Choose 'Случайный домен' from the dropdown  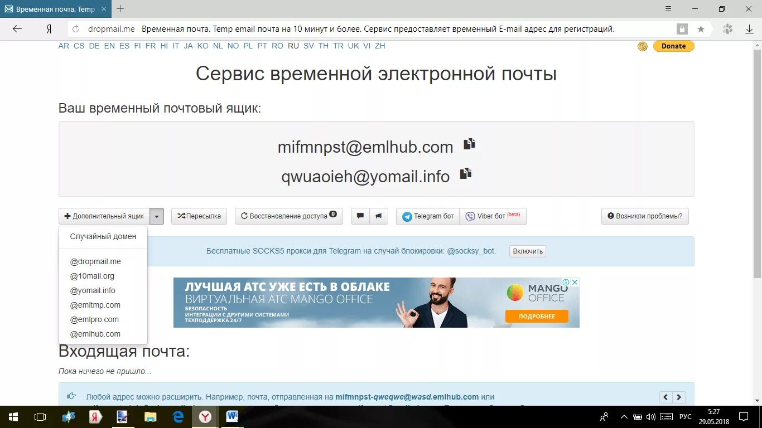pyautogui.click(x=103, y=236)
